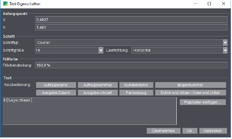
Task: Click the Bogennummer shortcut button
Action: coord(191,85)
